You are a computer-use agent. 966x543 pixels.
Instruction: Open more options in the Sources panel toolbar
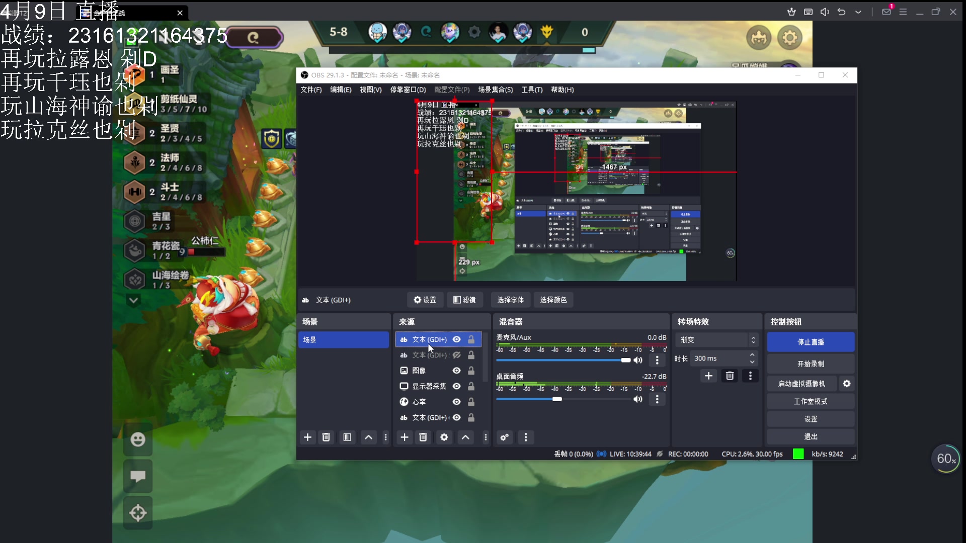pos(486,437)
